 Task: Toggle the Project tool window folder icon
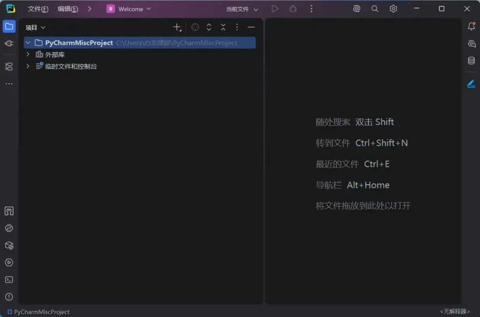point(9,27)
